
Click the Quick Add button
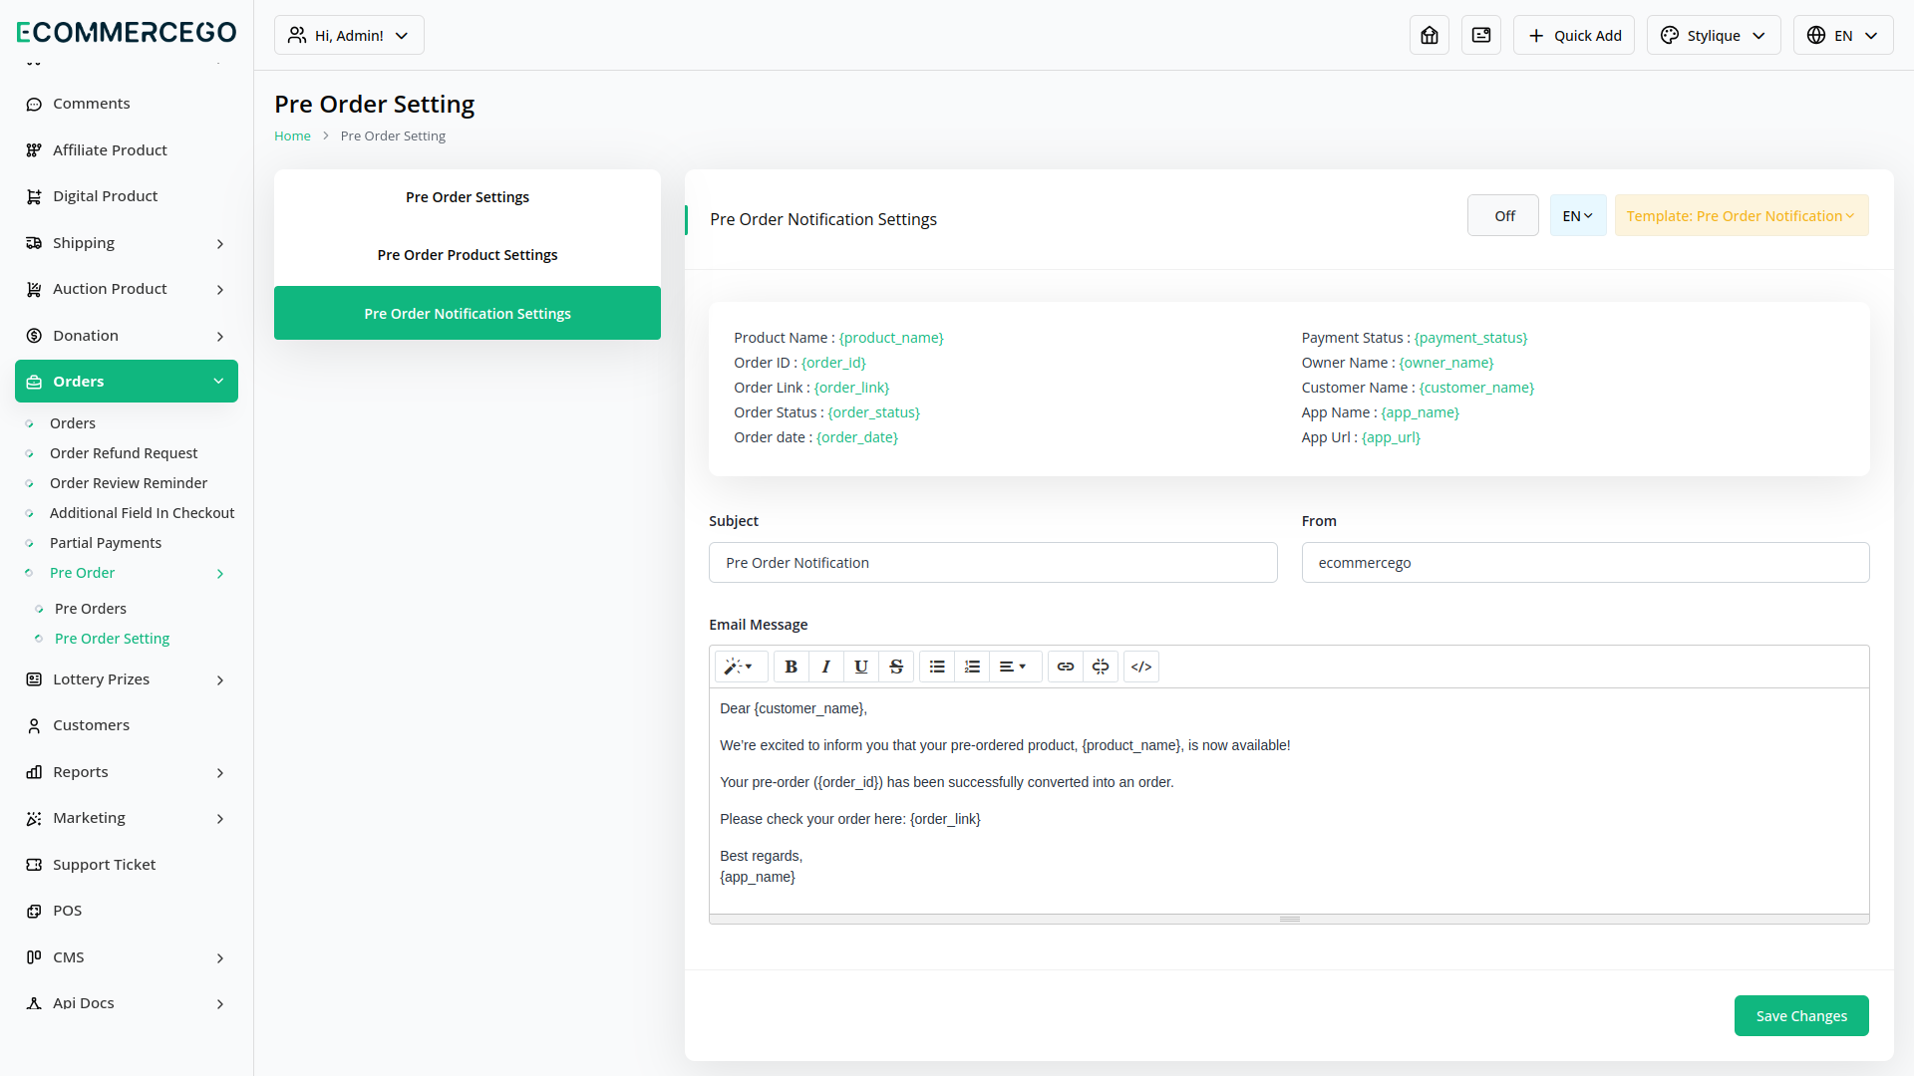coord(1574,35)
